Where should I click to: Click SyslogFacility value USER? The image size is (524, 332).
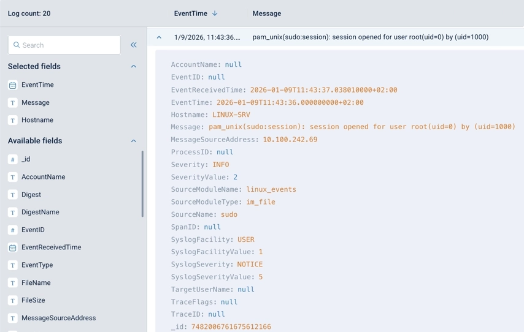click(246, 240)
